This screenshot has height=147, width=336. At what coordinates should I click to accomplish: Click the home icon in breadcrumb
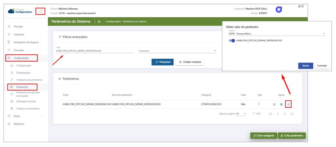click(x=99, y=22)
